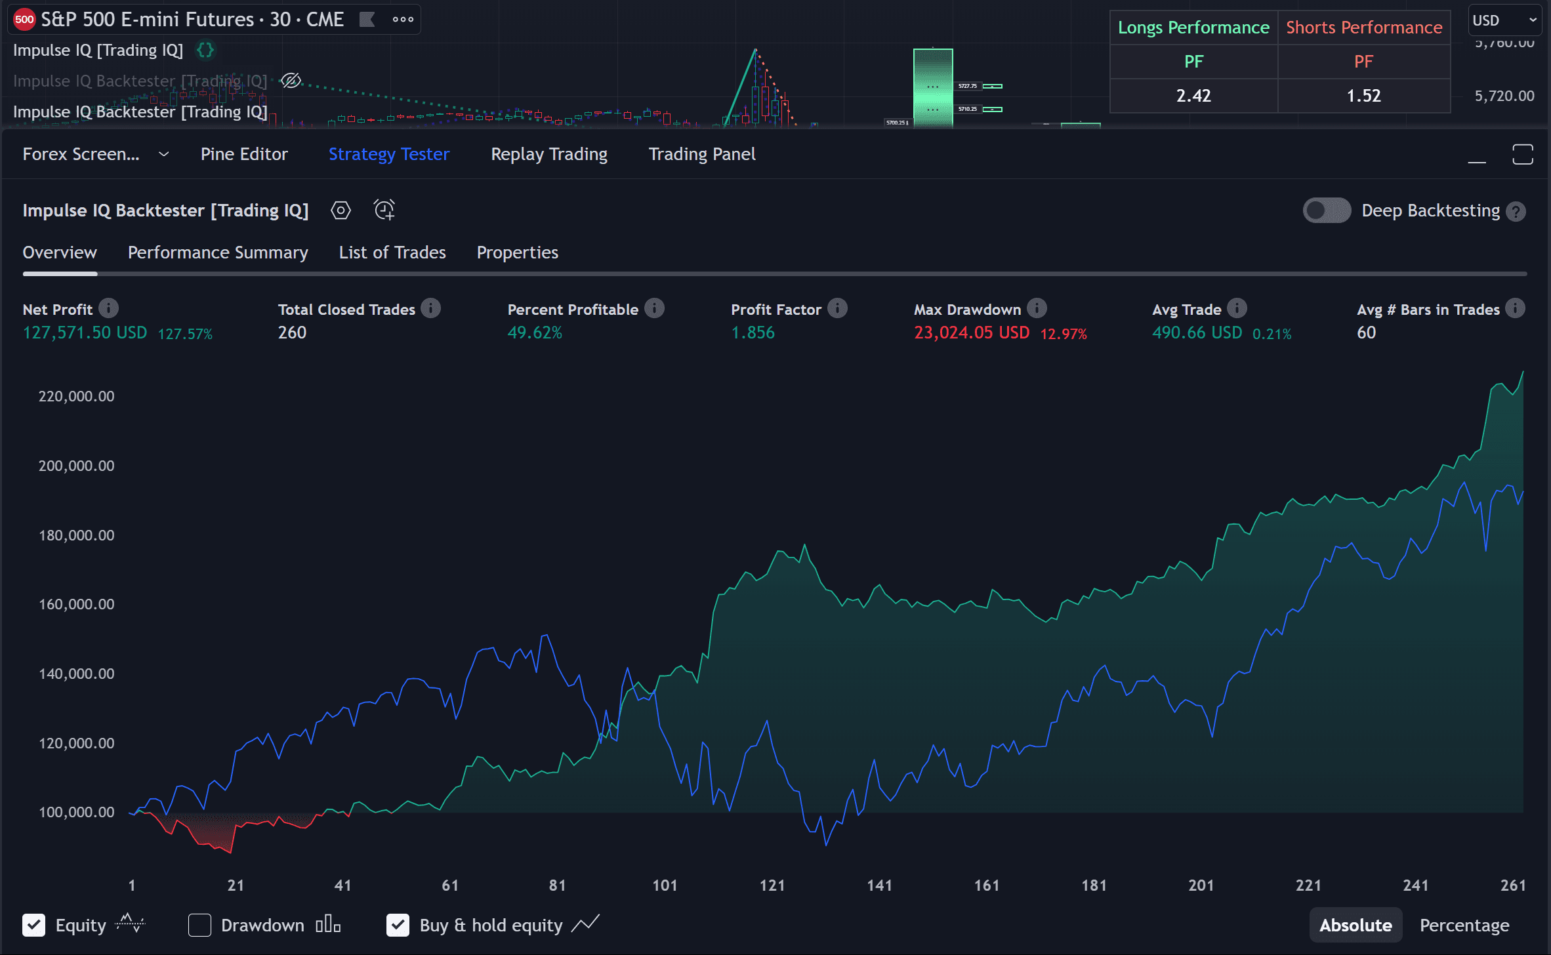Click the visible Impulse IQ Backtester chart legend
The height and width of the screenshot is (955, 1551).
[x=140, y=112]
